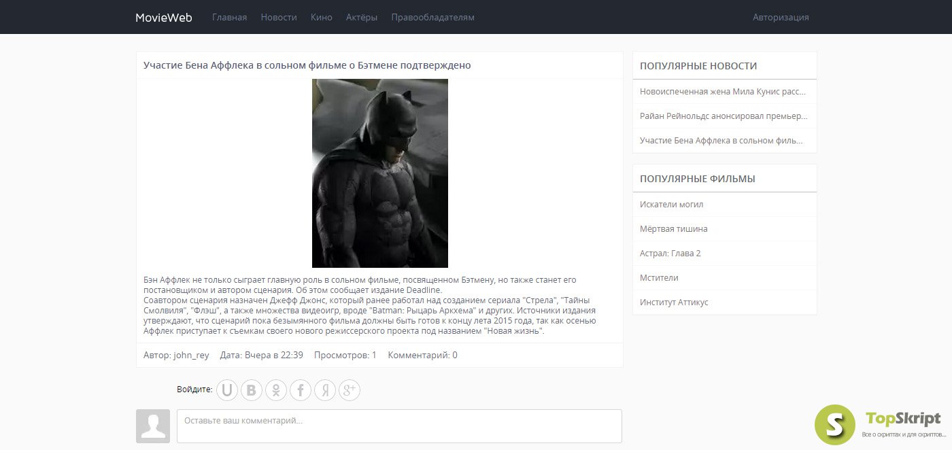Viewport: 952px width, 450px height.
Task: Click the ПОПУЛЯРНЫЕ НОВОСТИ heading
Action: pyautogui.click(x=698, y=66)
